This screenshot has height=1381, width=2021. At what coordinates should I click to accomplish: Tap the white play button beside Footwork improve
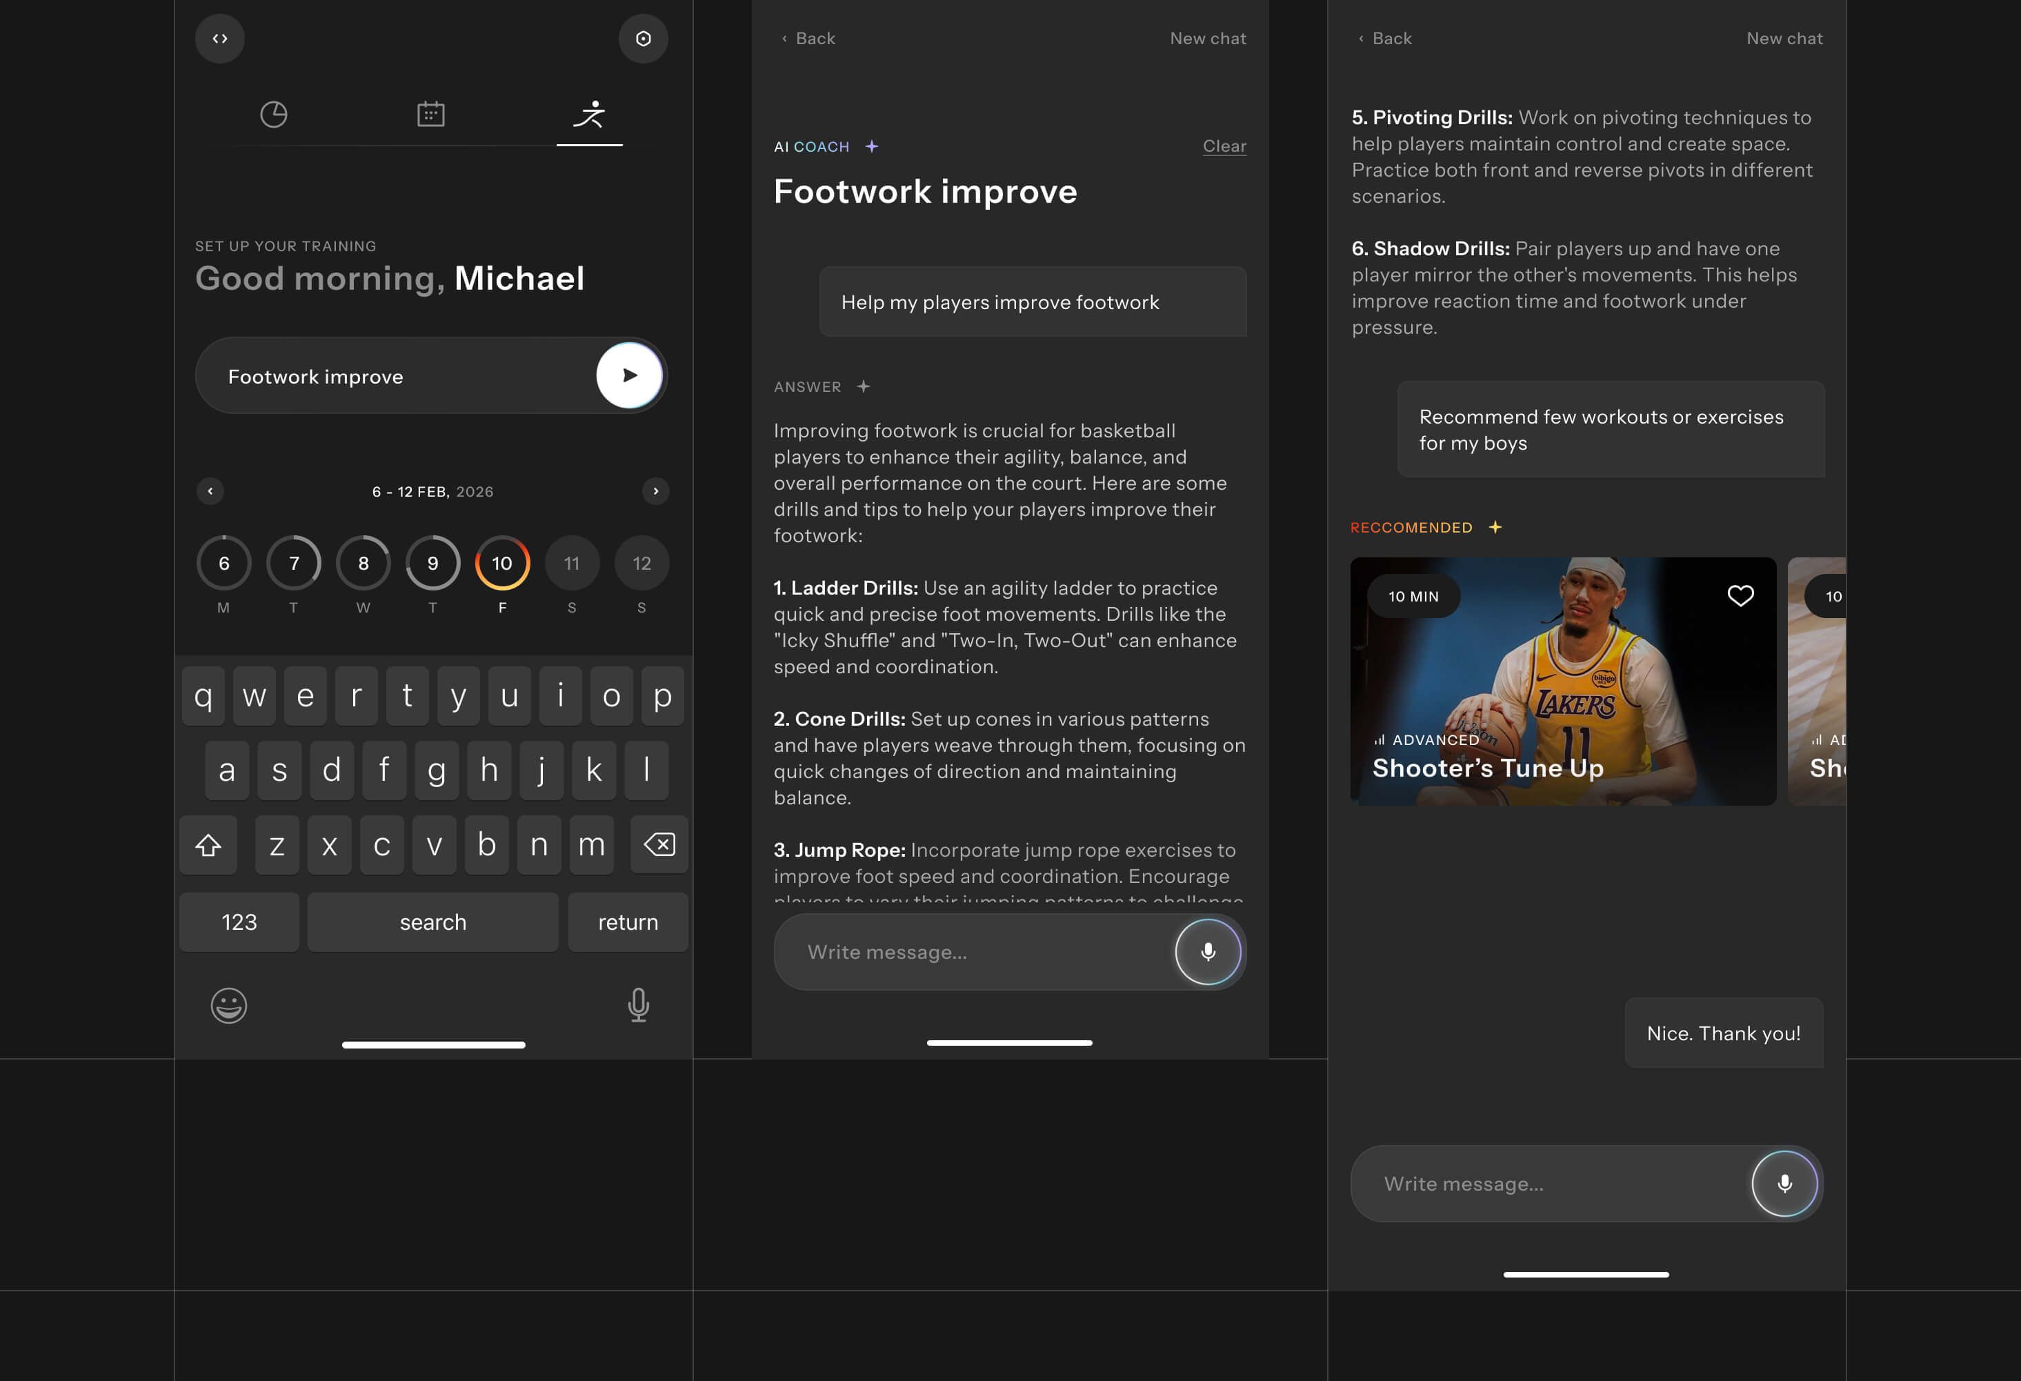click(x=630, y=376)
